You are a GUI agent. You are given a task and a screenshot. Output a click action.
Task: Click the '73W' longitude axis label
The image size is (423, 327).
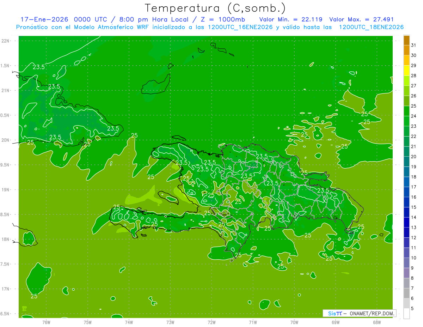coord(170,322)
